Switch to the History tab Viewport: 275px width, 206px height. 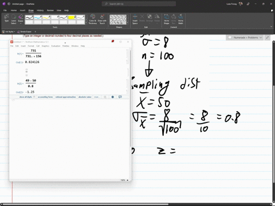40,10
